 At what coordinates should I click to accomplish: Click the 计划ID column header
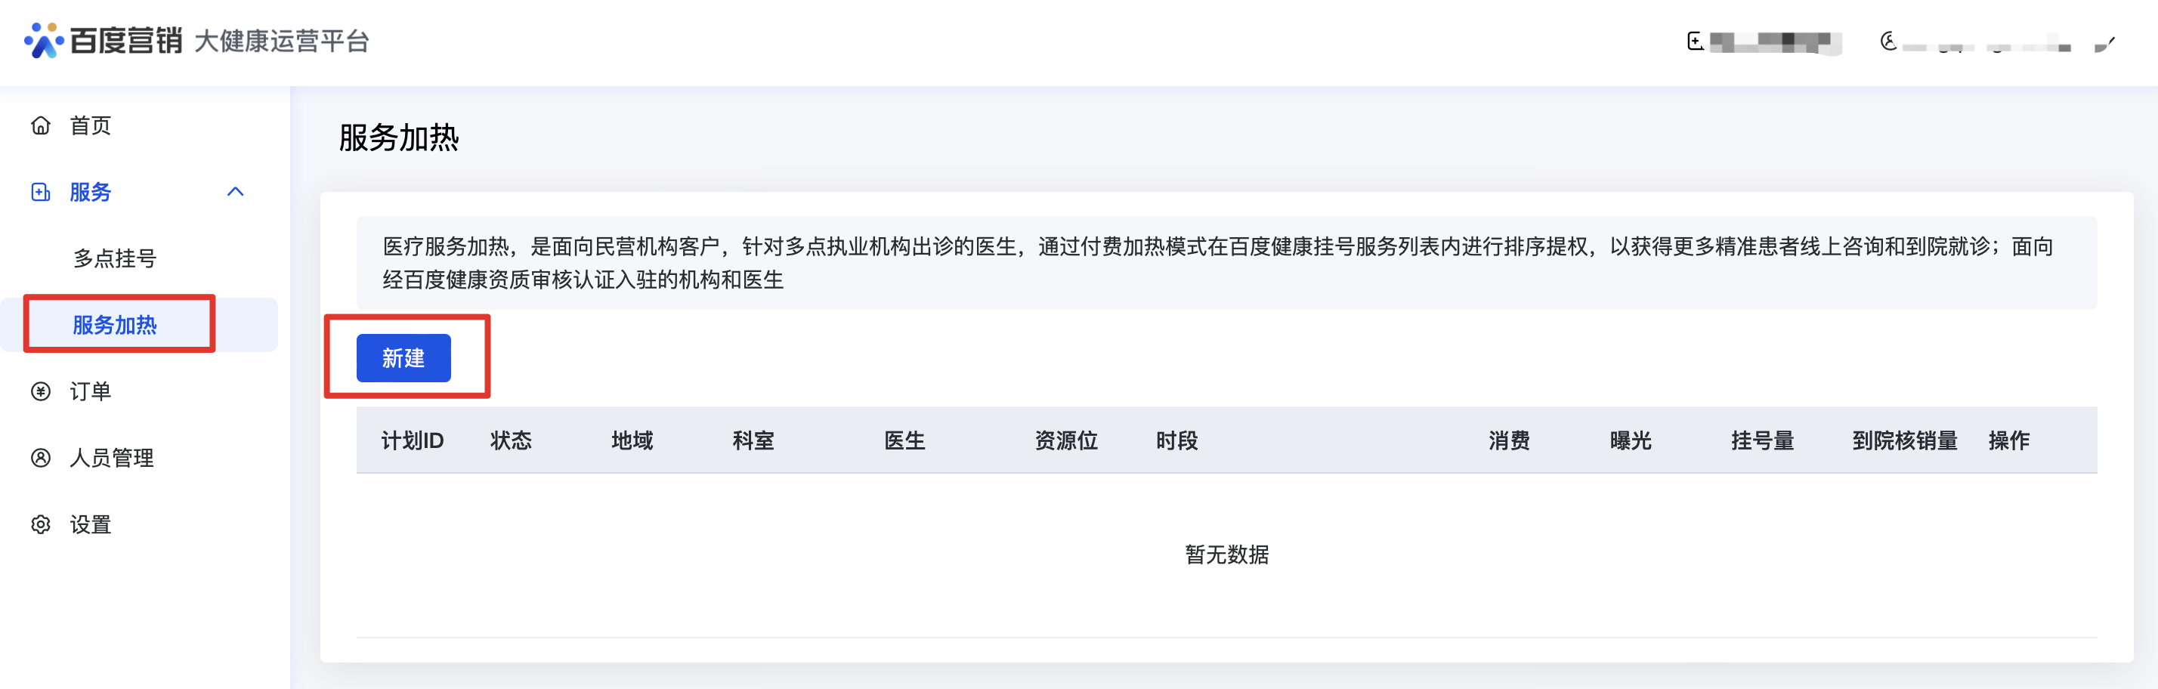pyautogui.click(x=412, y=440)
